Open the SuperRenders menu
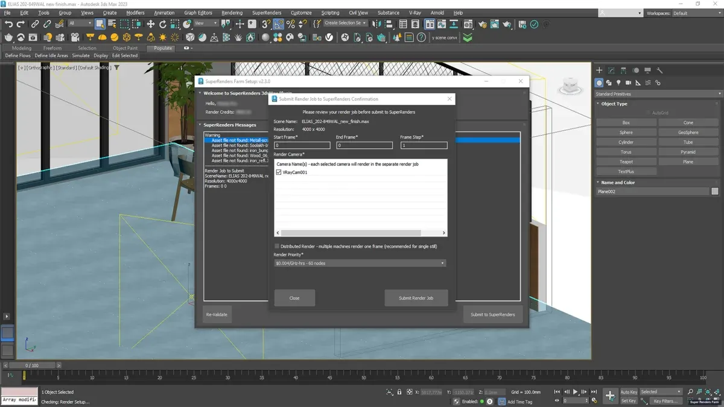The height and width of the screenshot is (407, 724). pos(267,13)
